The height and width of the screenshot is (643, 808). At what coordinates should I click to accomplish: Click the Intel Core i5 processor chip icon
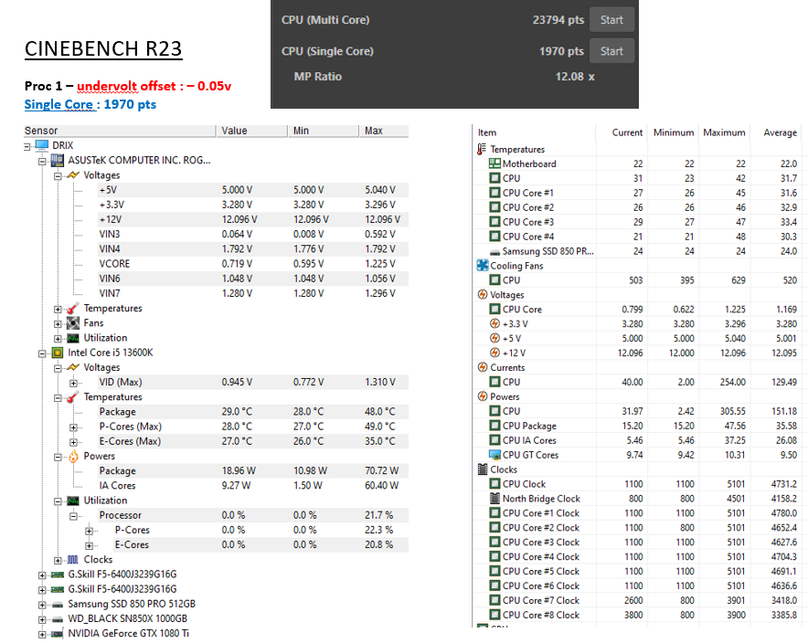coord(58,353)
